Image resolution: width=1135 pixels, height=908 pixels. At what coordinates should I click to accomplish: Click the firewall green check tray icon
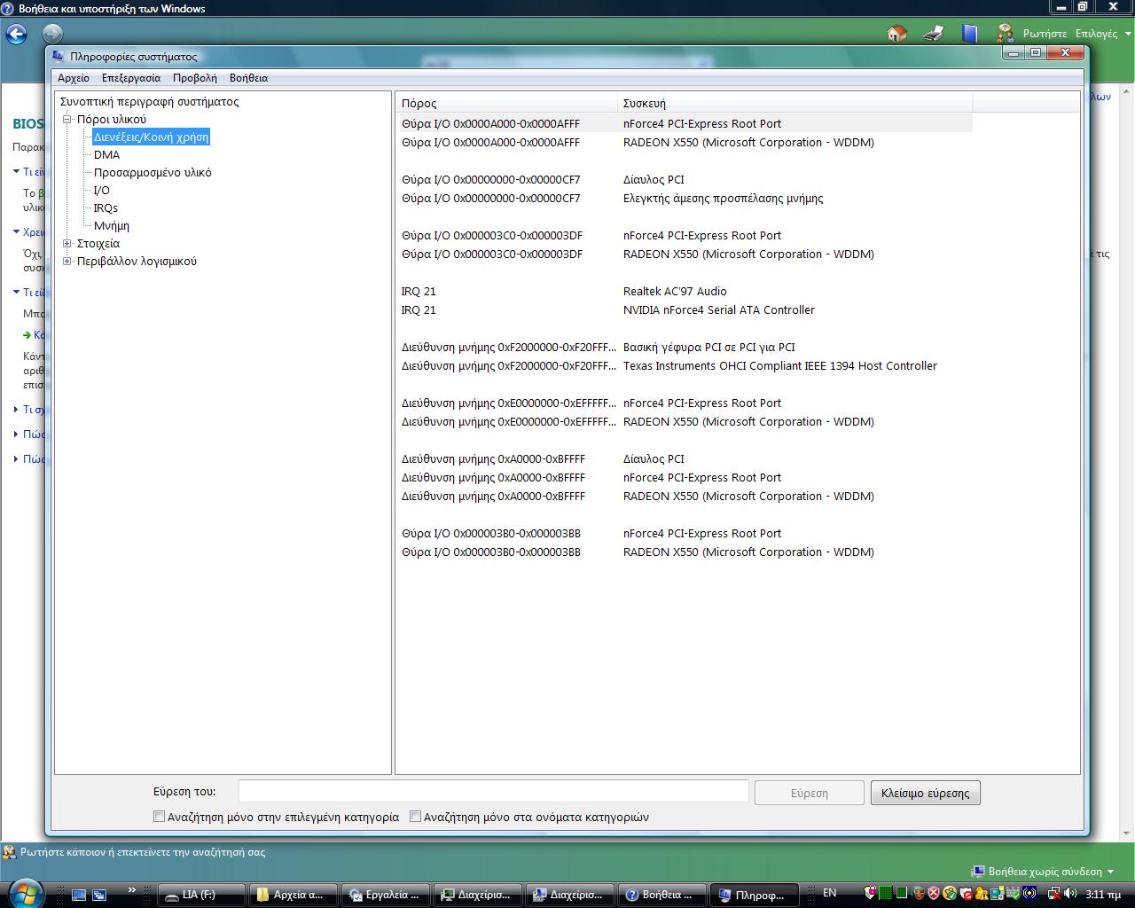(1014, 893)
